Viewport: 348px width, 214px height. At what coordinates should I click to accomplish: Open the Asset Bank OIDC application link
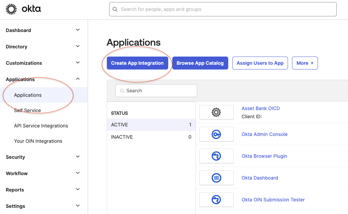261,108
